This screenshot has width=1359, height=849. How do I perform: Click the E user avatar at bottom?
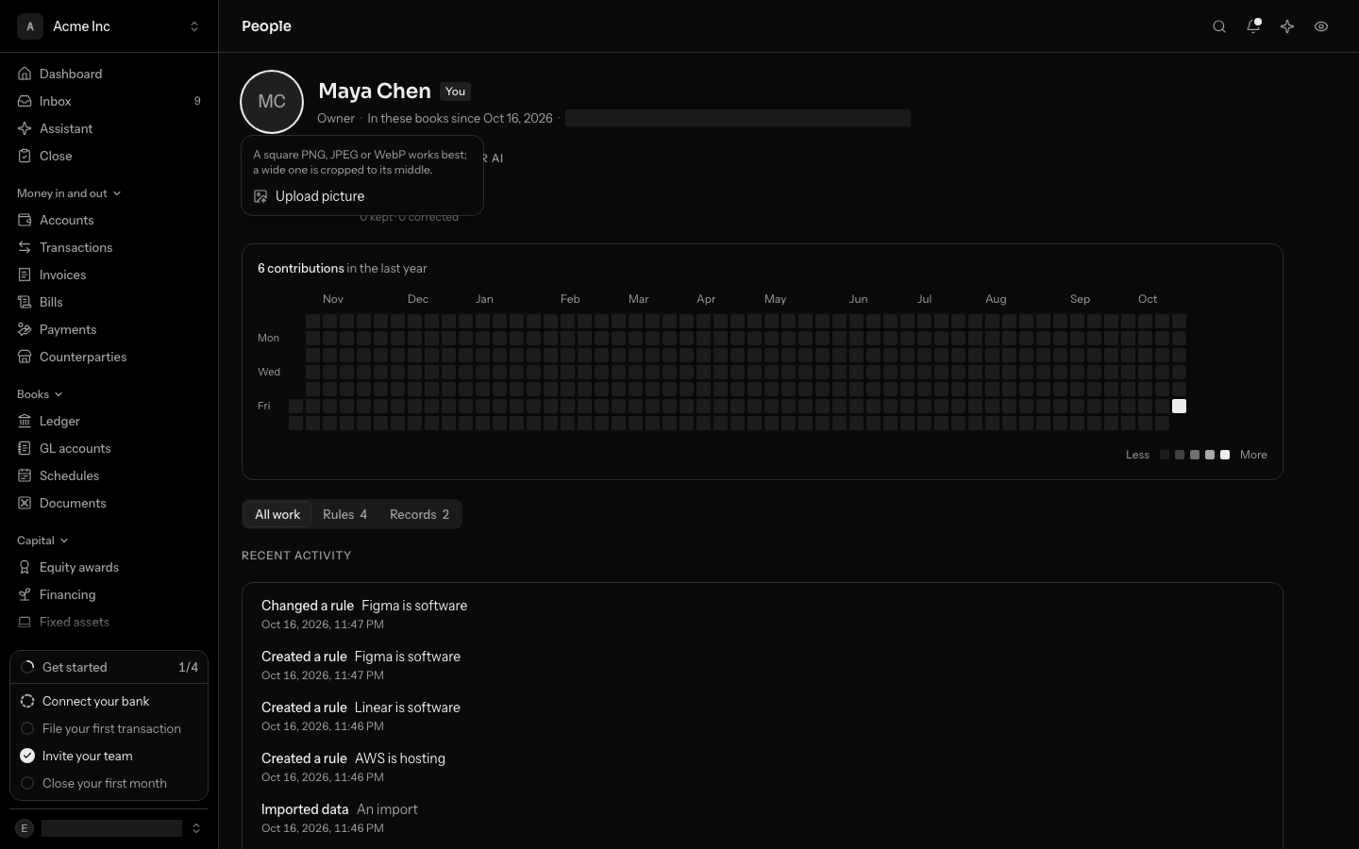coord(25,828)
